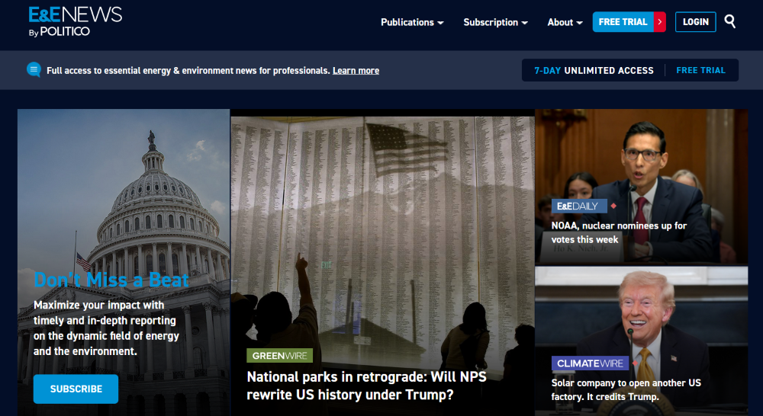Click the E&E News by Politico logo
This screenshot has height=416, width=763.
point(76,22)
